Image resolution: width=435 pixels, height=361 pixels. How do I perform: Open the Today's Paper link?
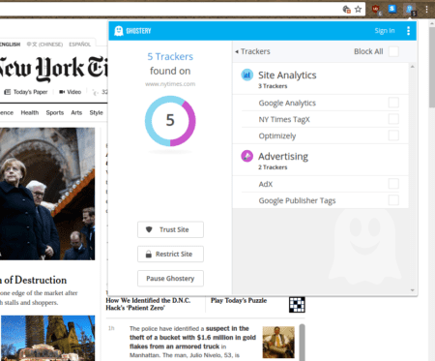(30, 92)
